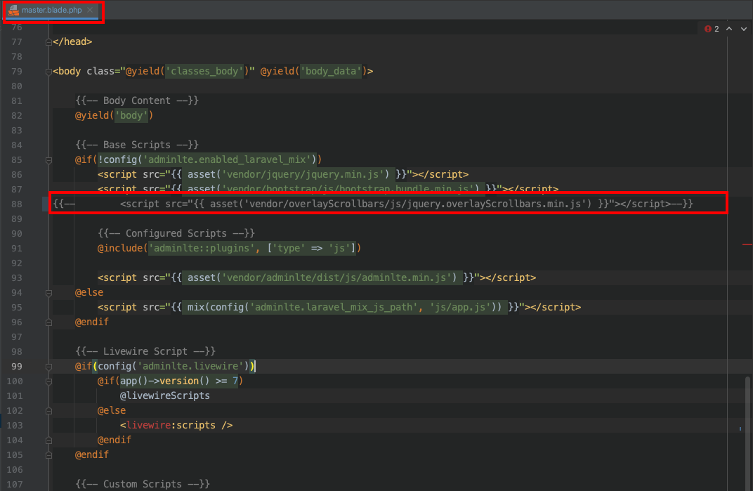Toggle the @else fold marker on line 94

[48, 293]
